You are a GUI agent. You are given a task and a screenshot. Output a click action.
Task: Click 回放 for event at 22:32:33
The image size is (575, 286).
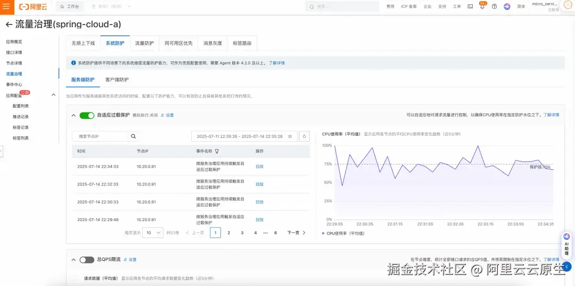(x=260, y=184)
